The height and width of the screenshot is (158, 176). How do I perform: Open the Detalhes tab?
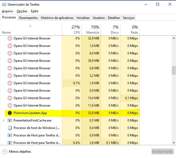[x=114, y=18]
